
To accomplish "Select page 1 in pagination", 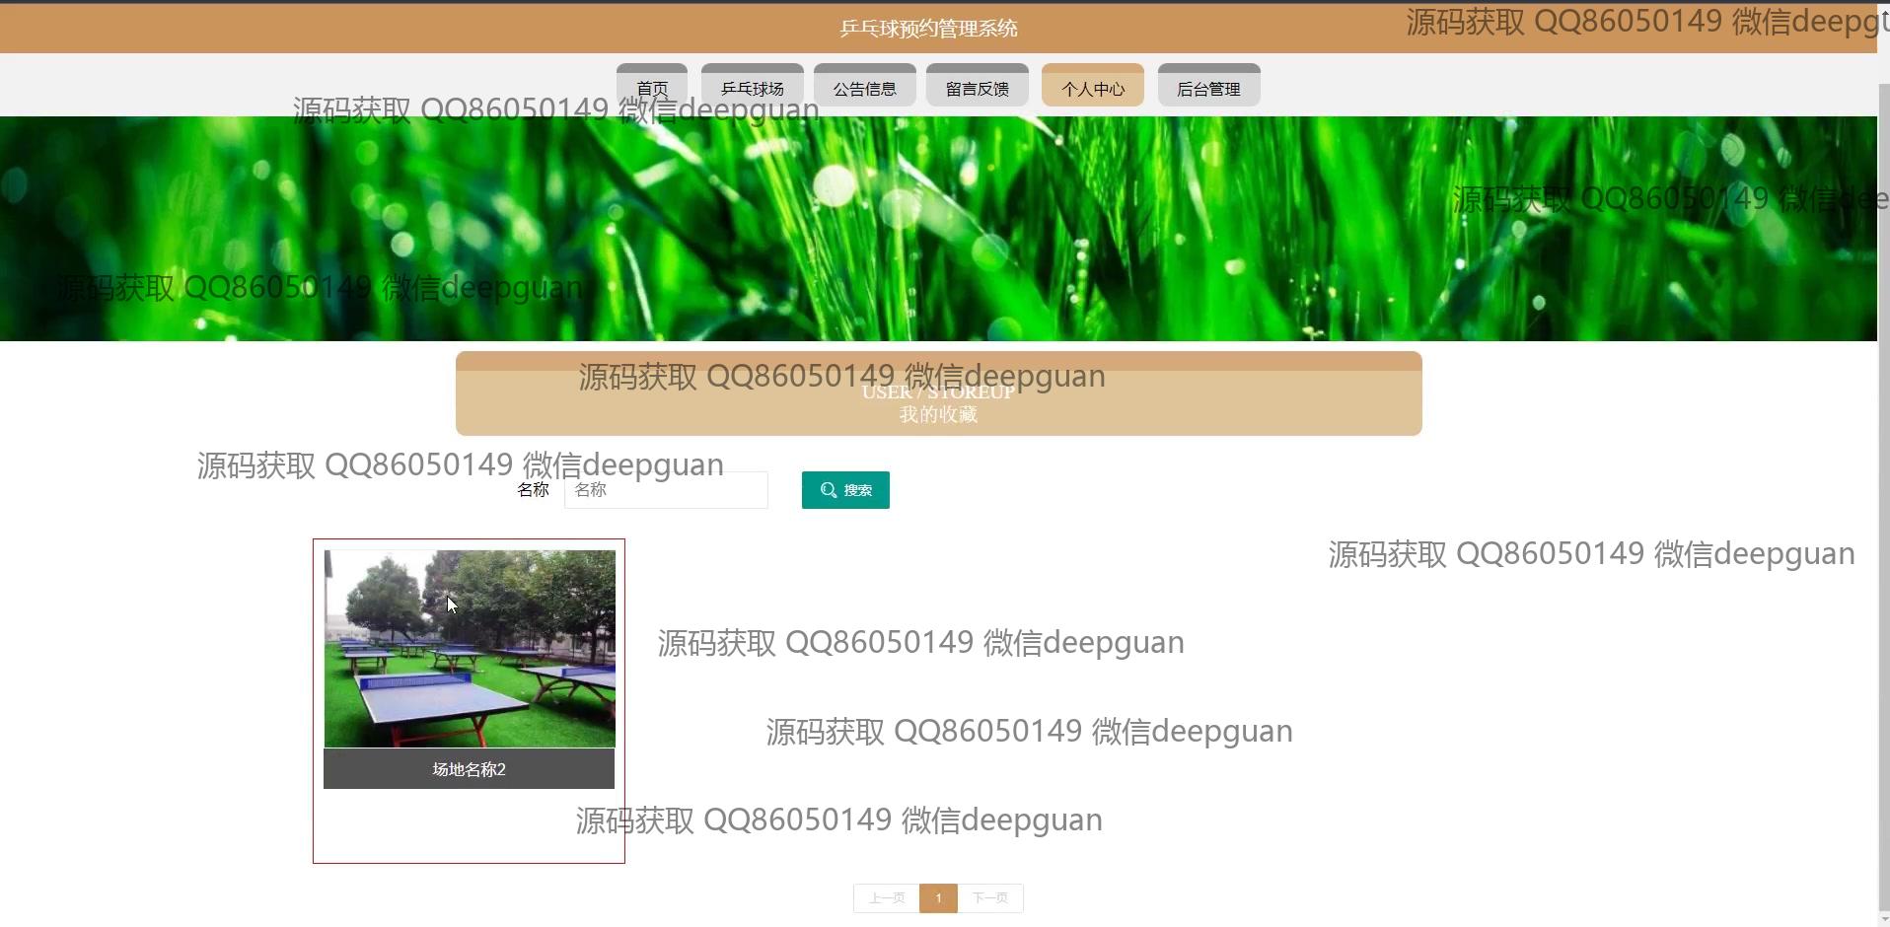I will click(938, 898).
